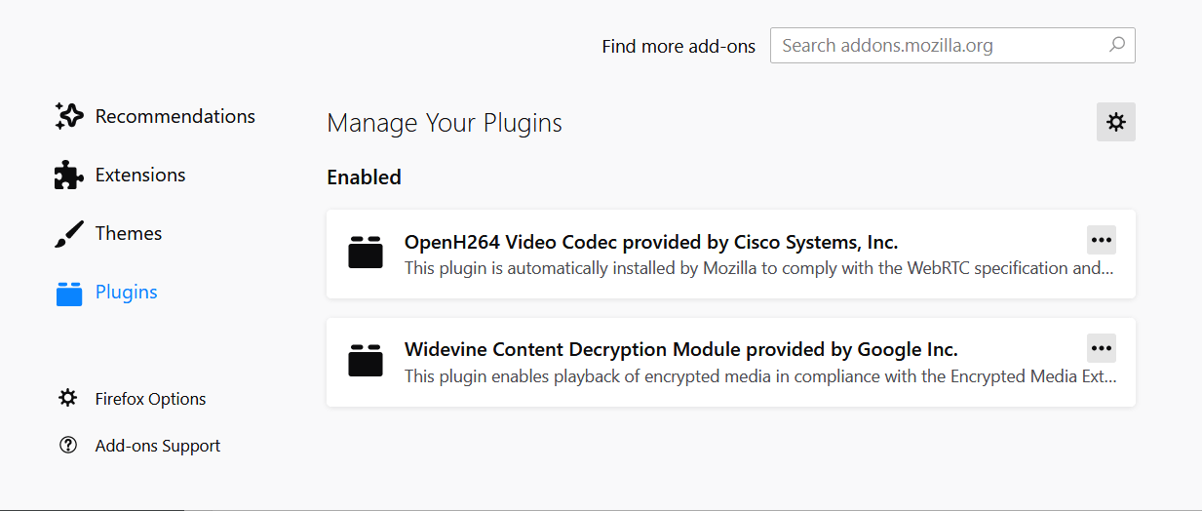This screenshot has width=1202, height=511.
Task: Open the OpenH264 Video Codec plugin title
Action: pyautogui.click(x=651, y=242)
